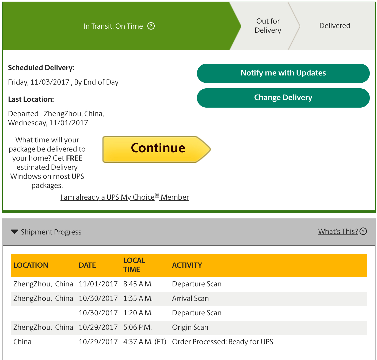This screenshot has height=360, width=377.
Task: Click Order Processed: Ready for UPS text
Action: (x=223, y=342)
